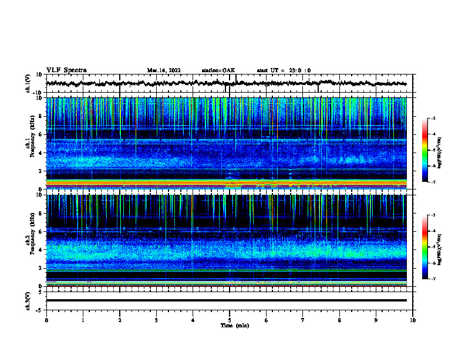Click inside the ch.1 spectrogram panel
Screen dimensions: 465x359
[226, 143]
